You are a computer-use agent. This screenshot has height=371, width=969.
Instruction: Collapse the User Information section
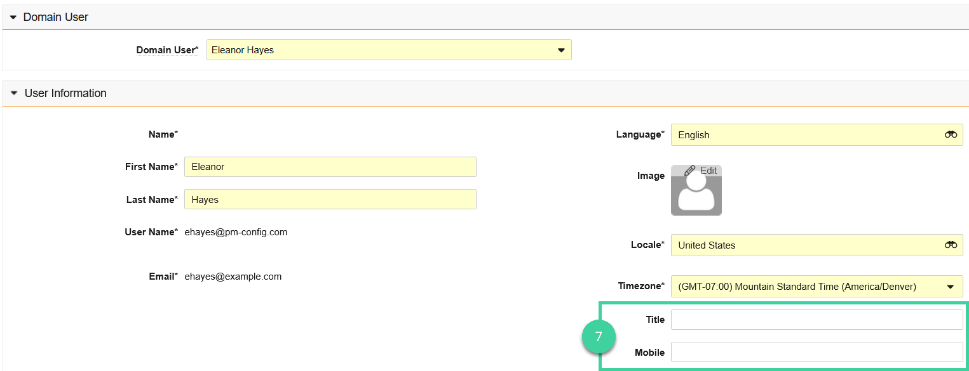tap(13, 93)
